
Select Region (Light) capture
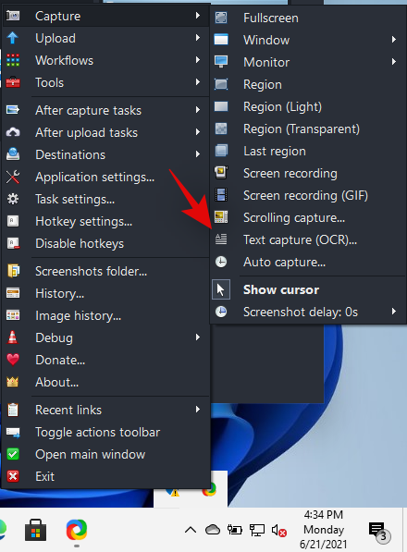coord(308,106)
